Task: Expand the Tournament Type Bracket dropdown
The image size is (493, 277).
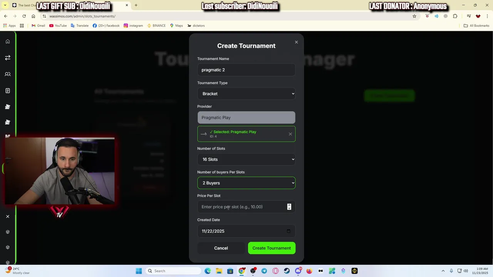Action: click(246, 94)
